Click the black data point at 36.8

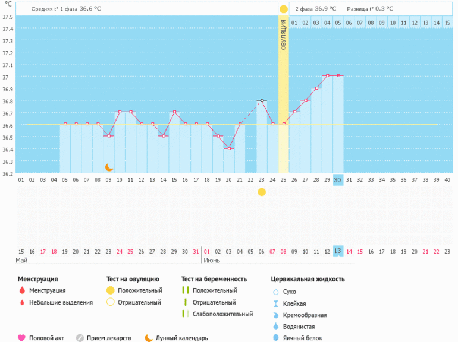tap(262, 100)
